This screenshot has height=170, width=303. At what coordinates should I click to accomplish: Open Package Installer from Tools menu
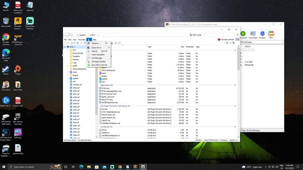[x=99, y=61]
